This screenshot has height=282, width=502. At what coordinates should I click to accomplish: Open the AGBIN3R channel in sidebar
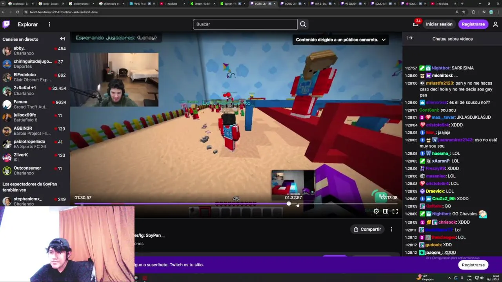pyautogui.click(x=35, y=131)
